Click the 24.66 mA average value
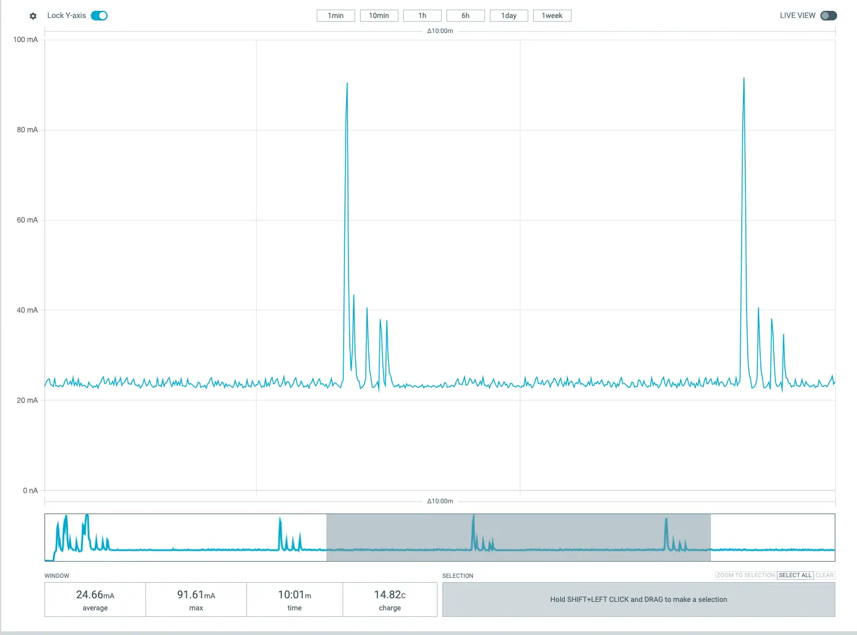This screenshot has width=857, height=635. 95,595
